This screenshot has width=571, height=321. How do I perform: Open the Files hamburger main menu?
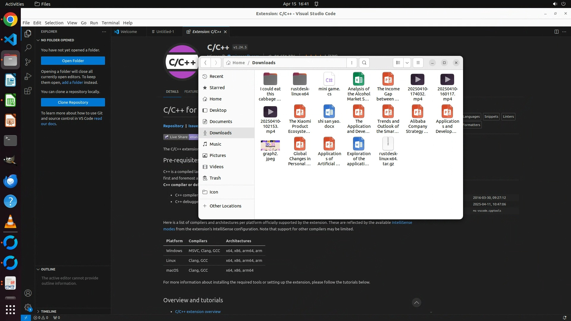(x=418, y=63)
